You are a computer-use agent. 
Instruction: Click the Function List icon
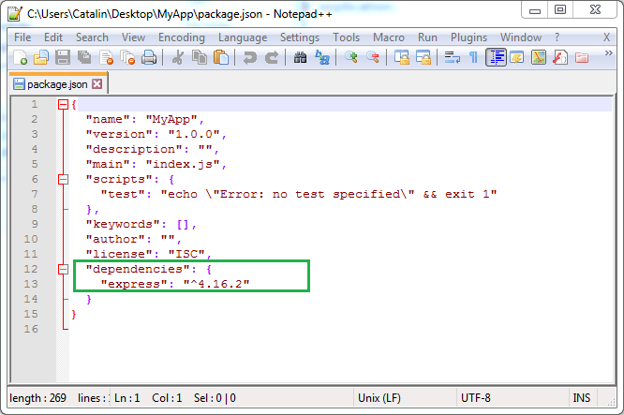click(x=560, y=57)
